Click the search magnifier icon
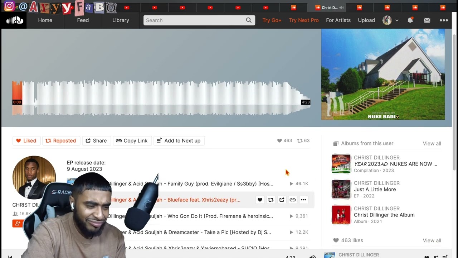The image size is (458, 258). 249,20
